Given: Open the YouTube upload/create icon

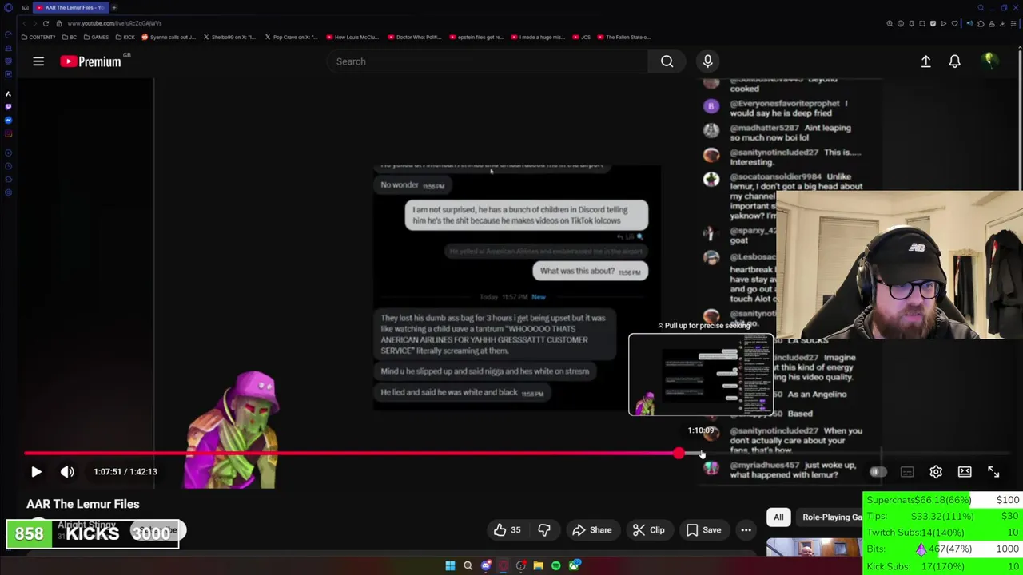Looking at the screenshot, I should [925, 61].
